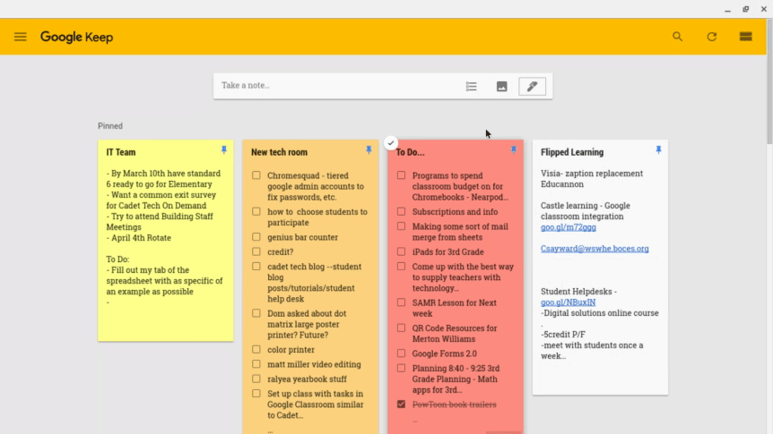Close the Keep window
Screen dimensions: 773x434
click(x=764, y=9)
